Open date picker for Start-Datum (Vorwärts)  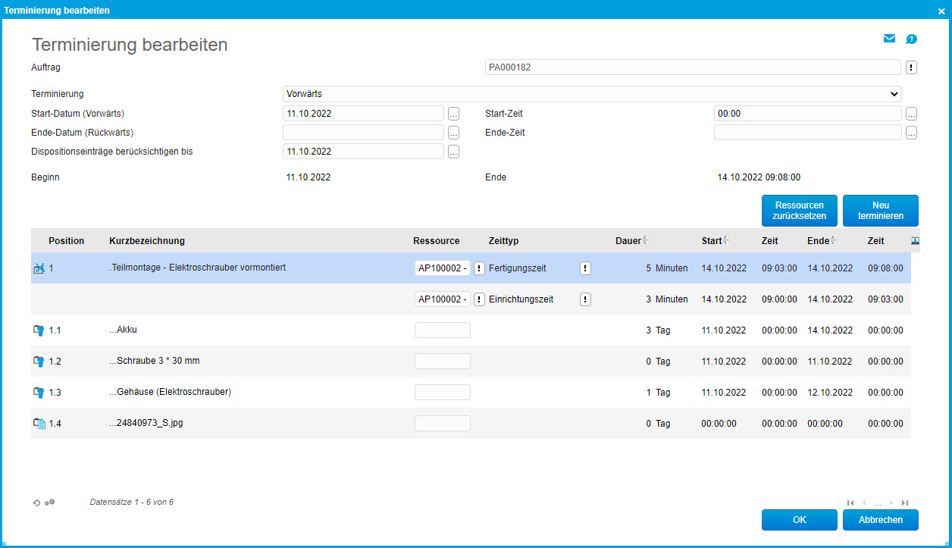click(x=453, y=114)
